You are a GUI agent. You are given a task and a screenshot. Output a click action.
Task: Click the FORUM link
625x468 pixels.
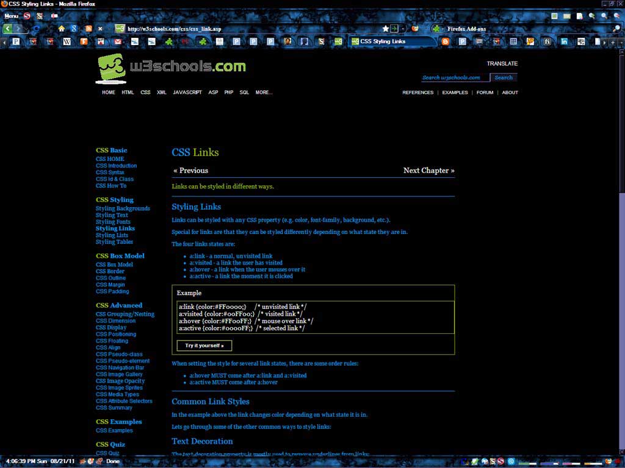click(x=485, y=93)
